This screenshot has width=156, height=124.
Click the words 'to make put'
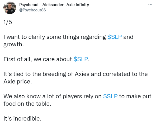coord(135,96)
